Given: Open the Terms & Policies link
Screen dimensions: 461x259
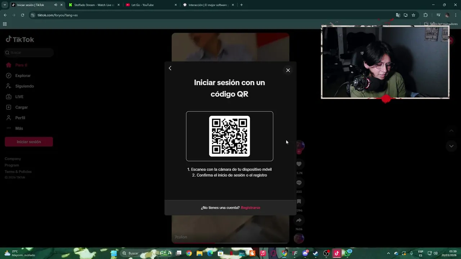Looking at the screenshot, I should pos(18,172).
